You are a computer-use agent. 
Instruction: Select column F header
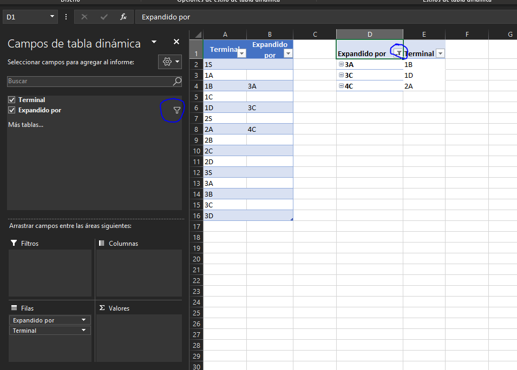(467, 34)
